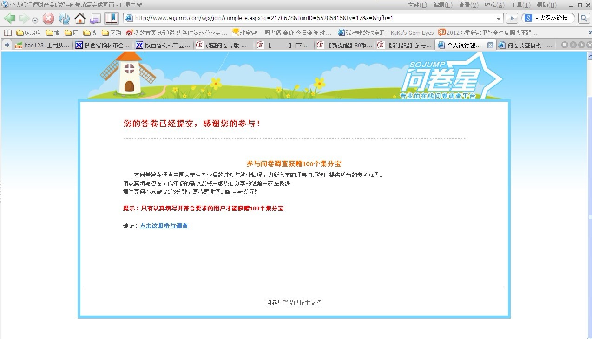Open the 工具(T) menu
Image resolution: width=592 pixels, height=339 pixels.
[x=520, y=5]
